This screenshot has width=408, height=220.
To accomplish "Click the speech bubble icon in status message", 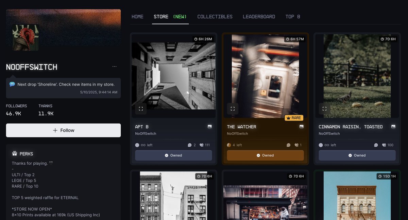I will (x=12, y=84).
